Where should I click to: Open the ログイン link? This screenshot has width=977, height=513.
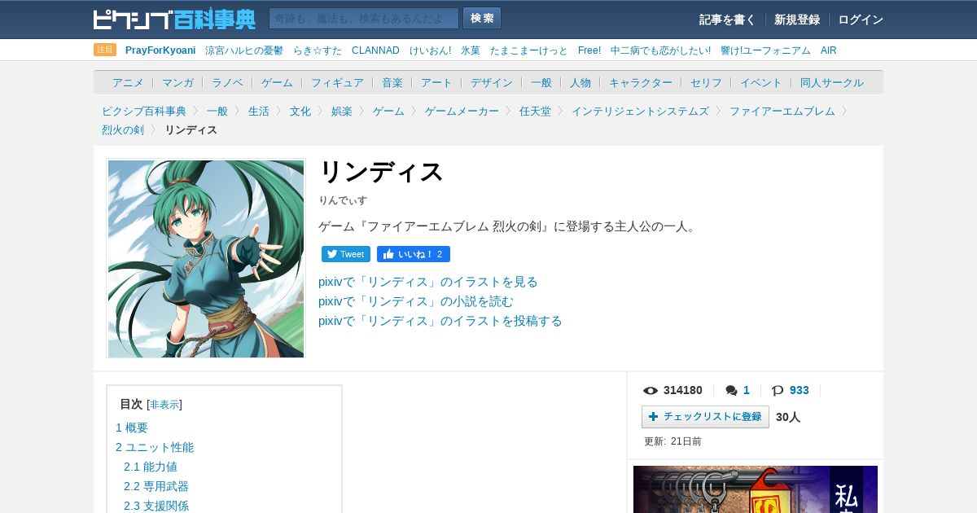pyautogui.click(x=861, y=20)
